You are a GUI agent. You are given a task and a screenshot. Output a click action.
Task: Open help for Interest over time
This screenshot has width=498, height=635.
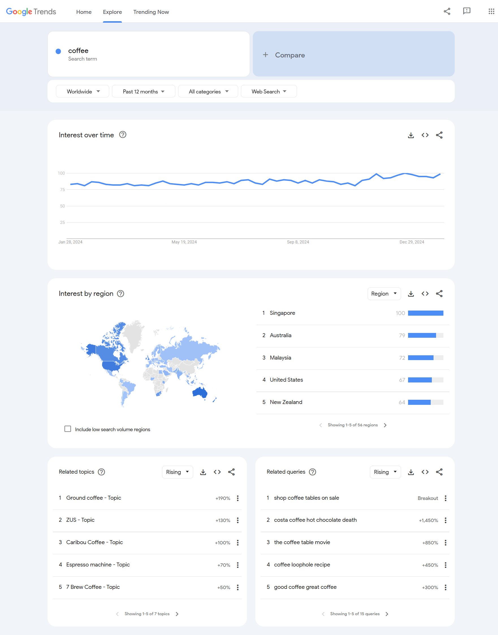pos(123,134)
